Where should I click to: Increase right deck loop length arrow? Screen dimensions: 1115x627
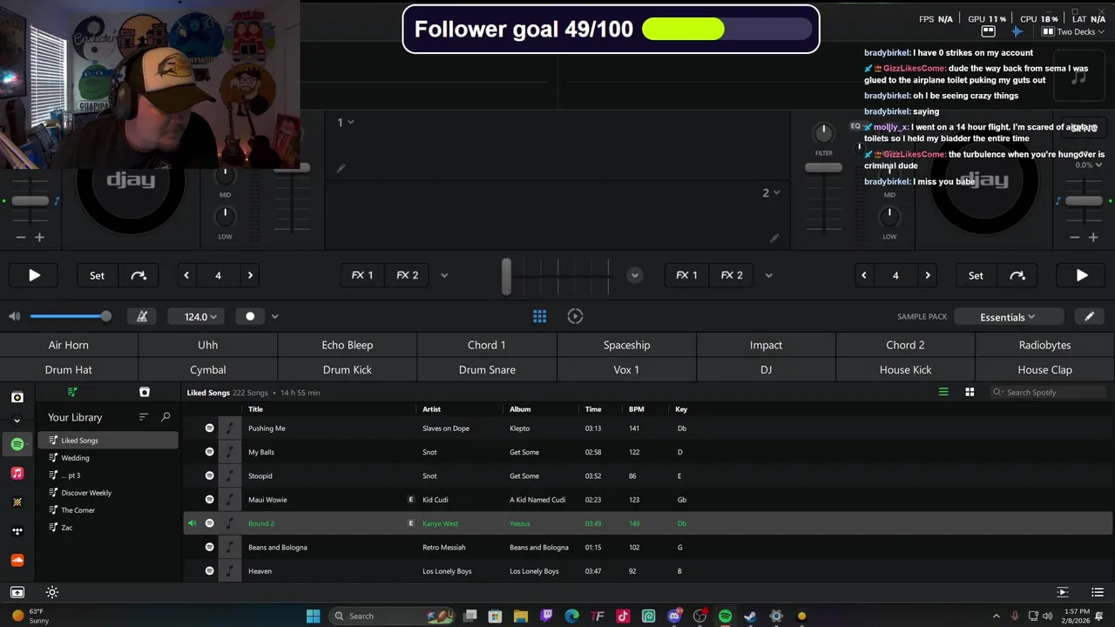(928, 275)
